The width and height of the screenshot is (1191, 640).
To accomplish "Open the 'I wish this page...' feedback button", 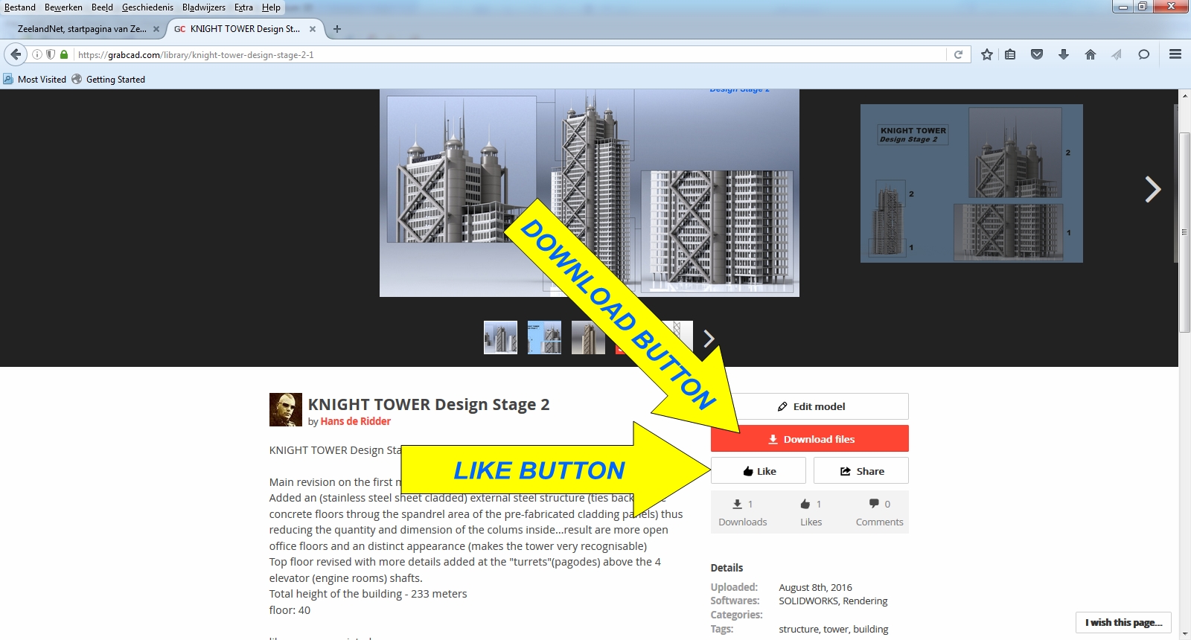I will point(1123,622).
